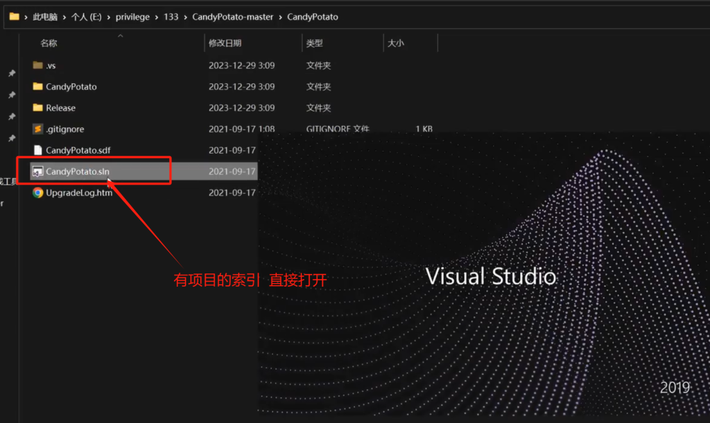Open the Release folder icon
Viewport: 710px width, 423px height.
click(x=37, y=107)
